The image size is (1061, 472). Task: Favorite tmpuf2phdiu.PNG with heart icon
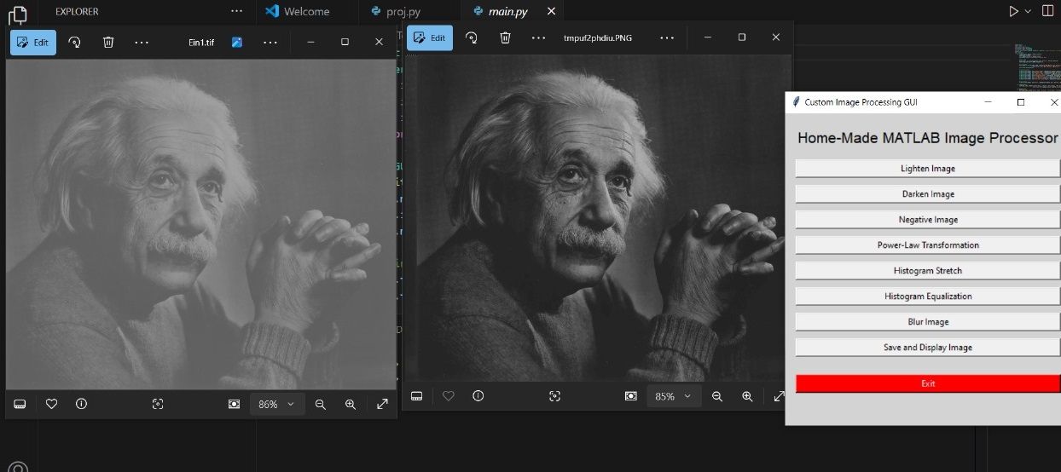(448, 396)
